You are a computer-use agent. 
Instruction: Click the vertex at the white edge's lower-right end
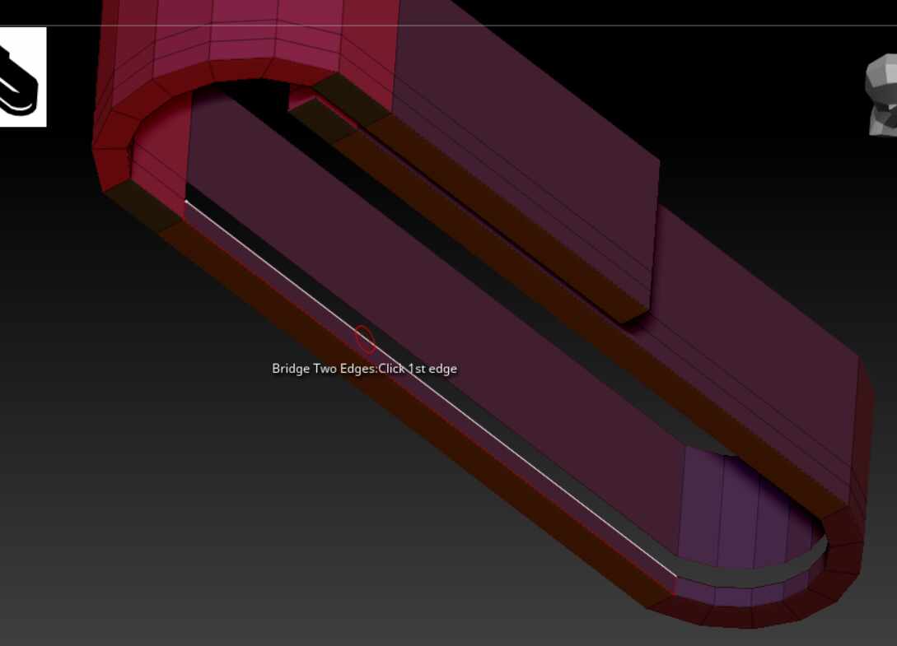click(x=677, y=578)
